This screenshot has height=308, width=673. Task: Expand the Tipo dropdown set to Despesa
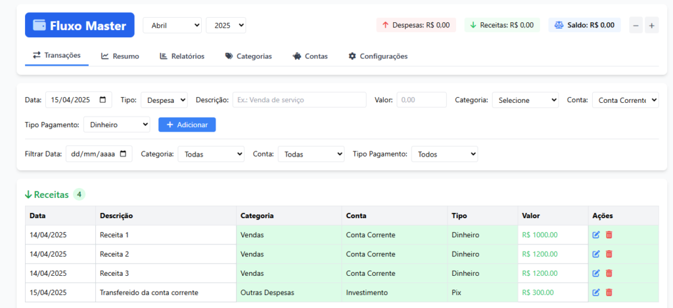click(164, 100)
